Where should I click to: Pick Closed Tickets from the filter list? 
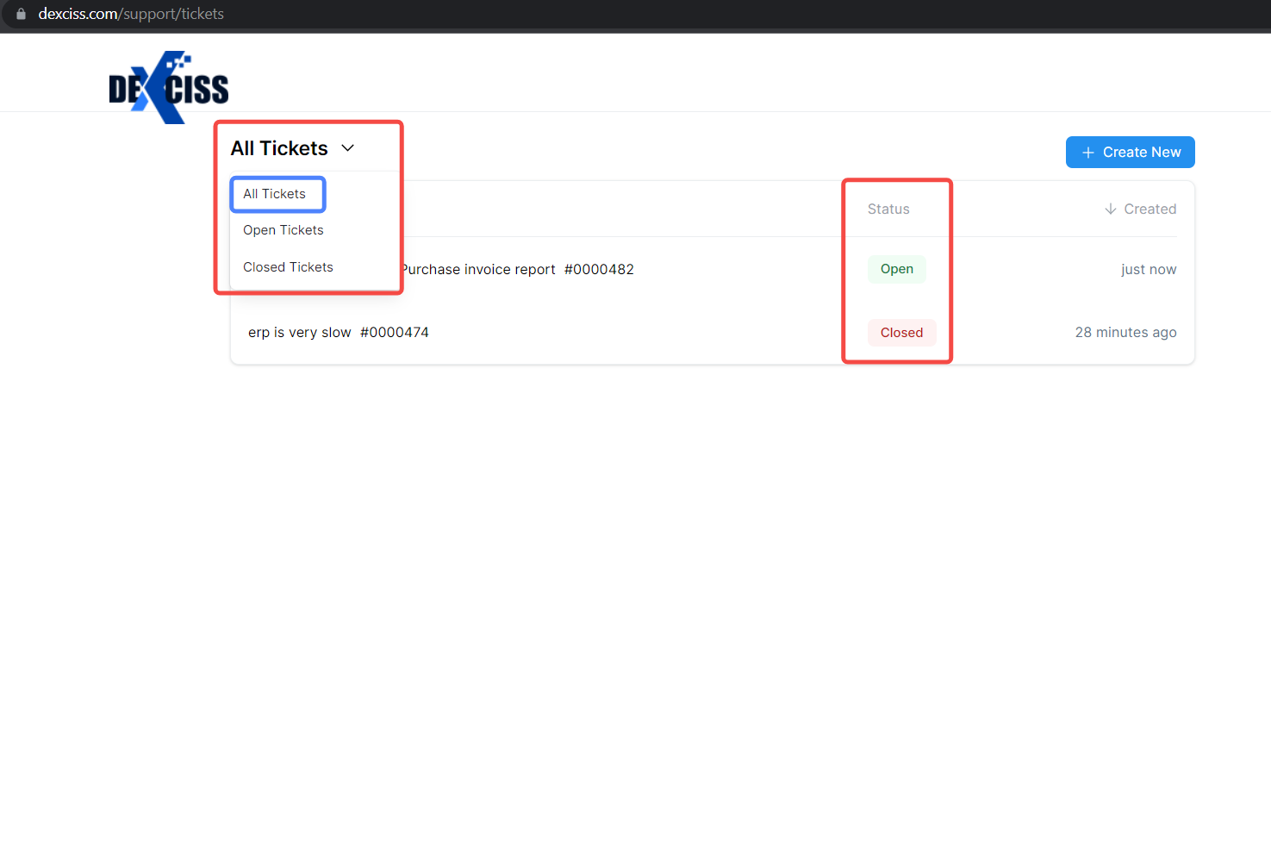pos(288,267)
